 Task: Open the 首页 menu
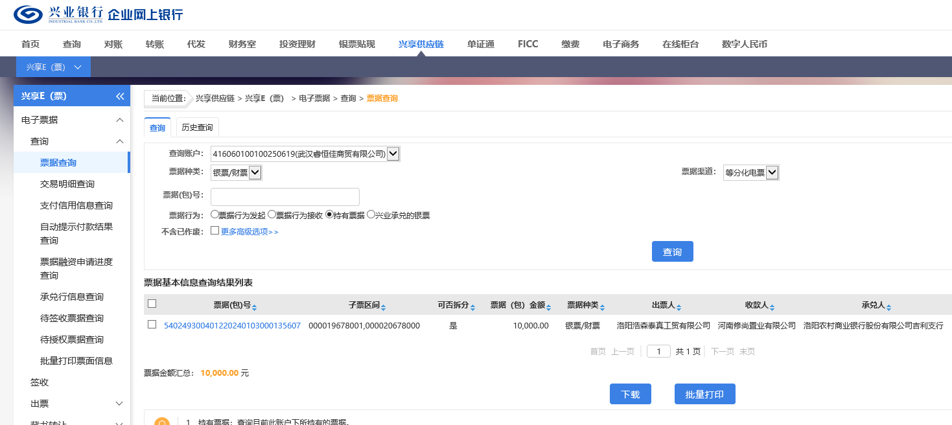(x=30, y=44)
